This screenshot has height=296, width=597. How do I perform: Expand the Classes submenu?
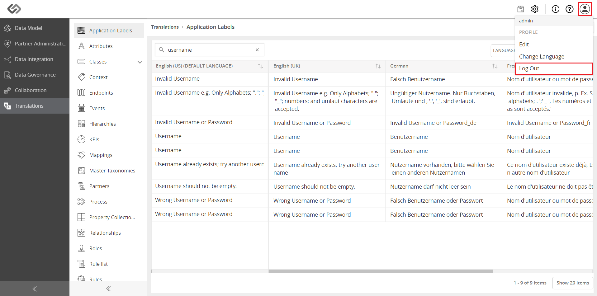tap(140, 62)
